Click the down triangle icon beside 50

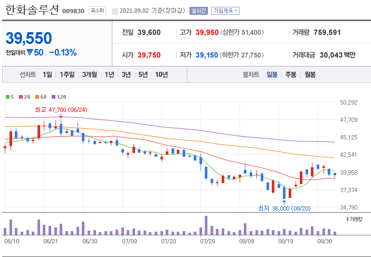30,52
